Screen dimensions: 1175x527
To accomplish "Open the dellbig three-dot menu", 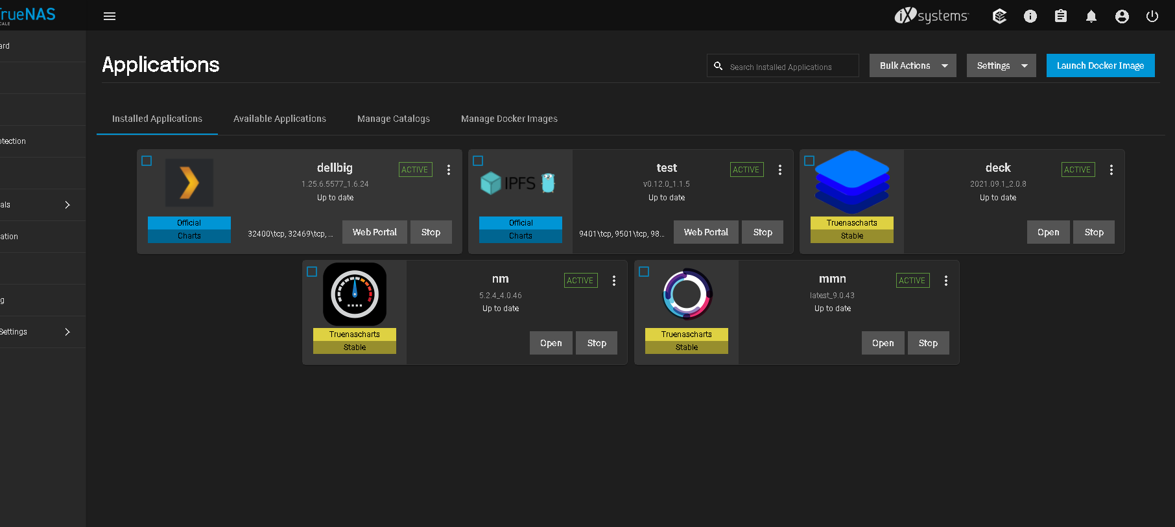I will click(x=449, y=170).
